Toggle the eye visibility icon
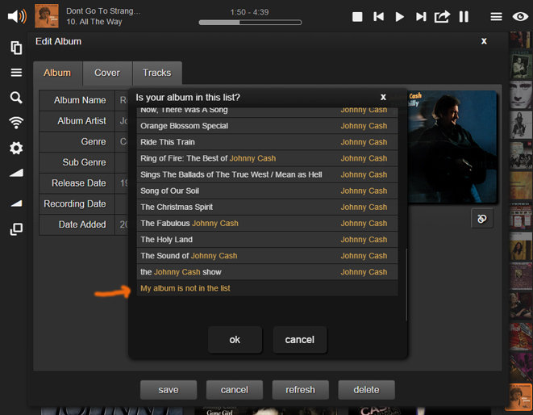The height and width of the screenshot is (415, 533). 520,16
